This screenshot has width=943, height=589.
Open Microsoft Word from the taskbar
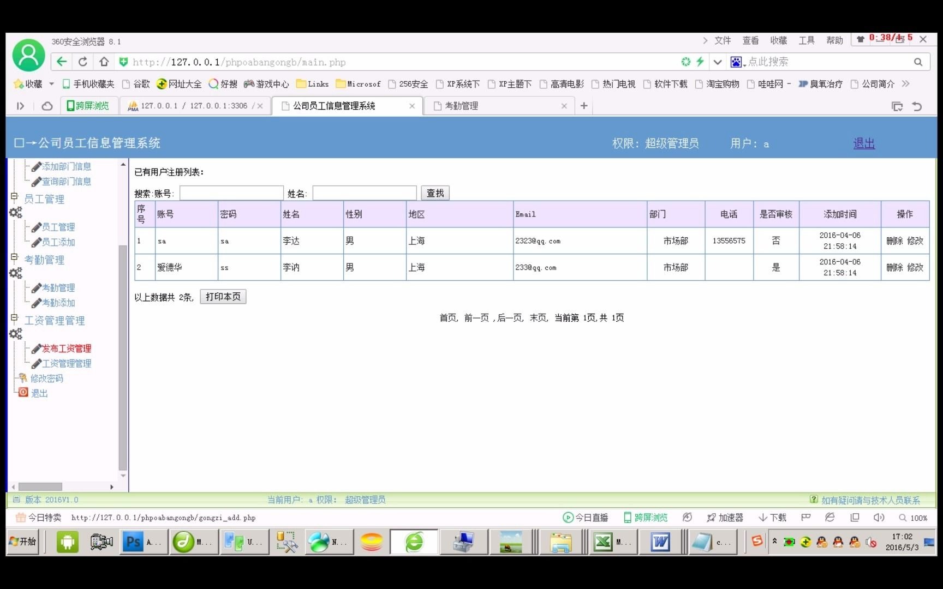660,542
